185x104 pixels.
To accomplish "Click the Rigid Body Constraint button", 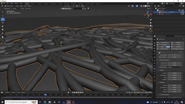I will click(177, 49).
